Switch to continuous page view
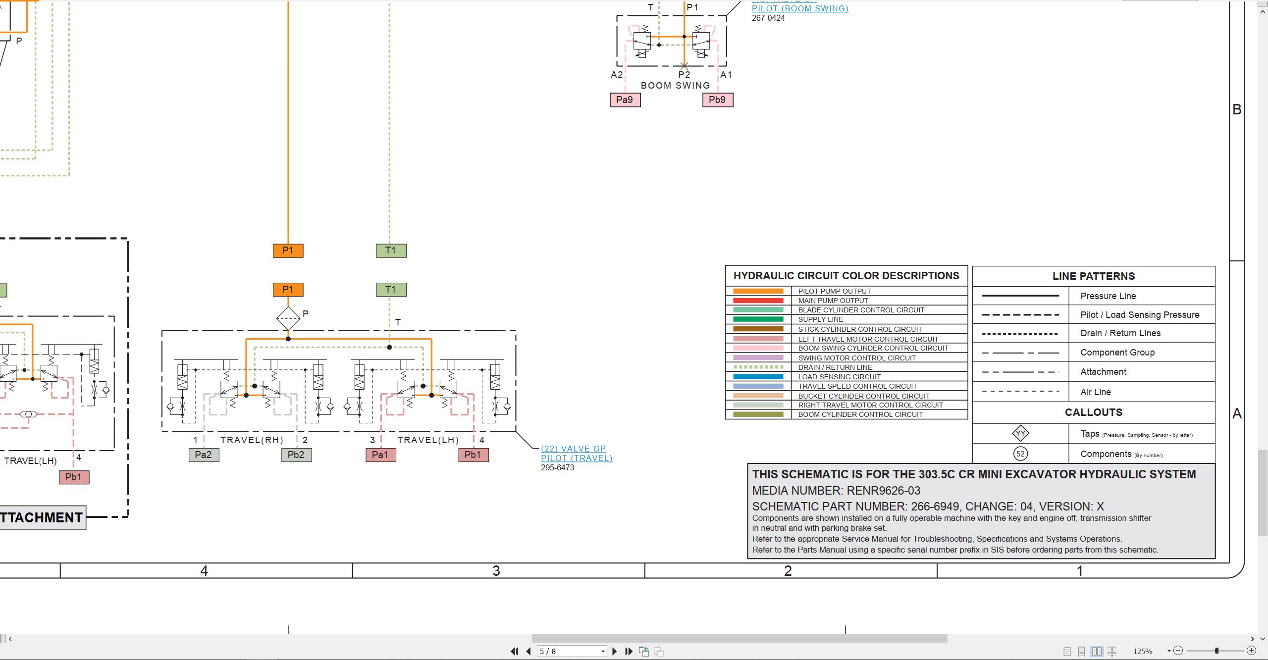Screen dimensions: 1268x660 [x=1082, y=652]
